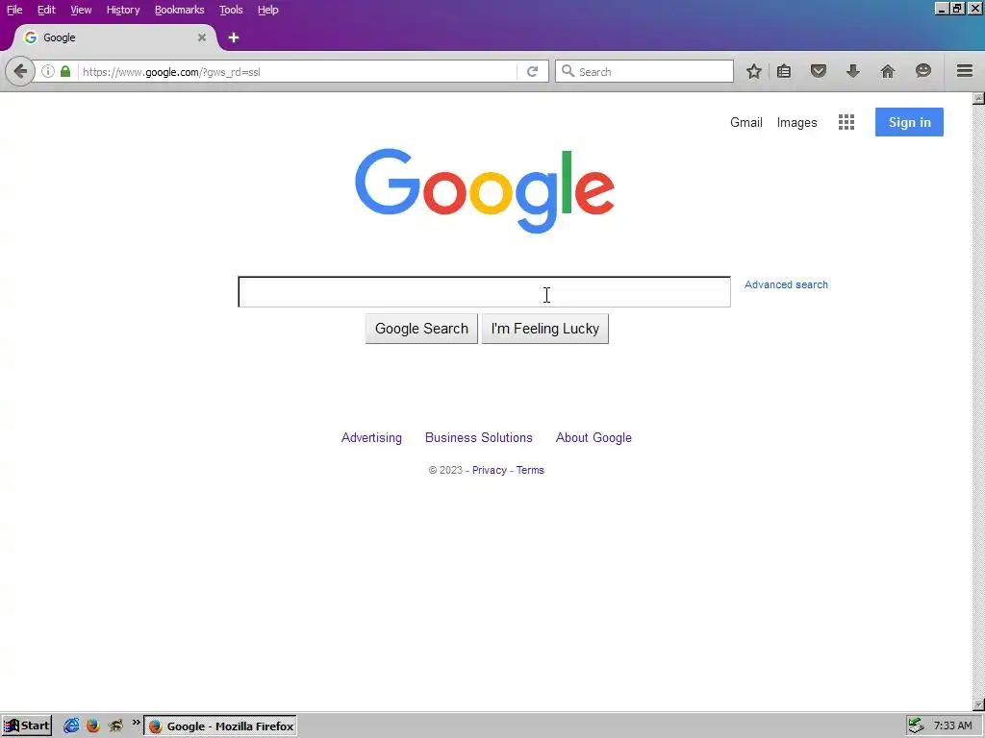Open the Privacy link
The height and width of the screenshot is (738, 985).
[490, 470]
